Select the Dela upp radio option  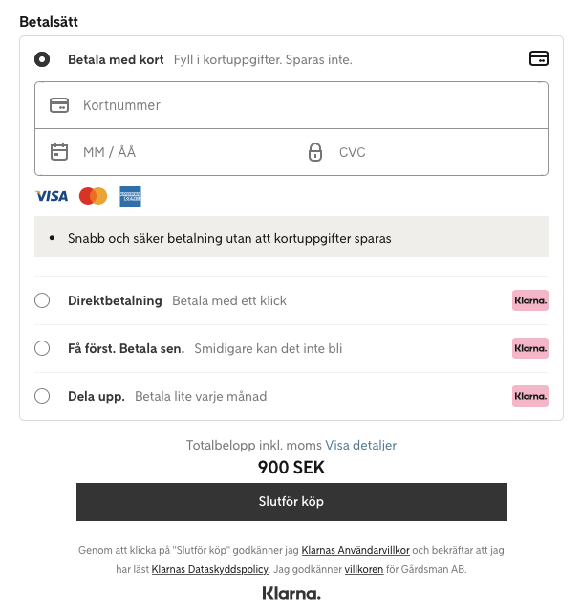click(42, 396)
